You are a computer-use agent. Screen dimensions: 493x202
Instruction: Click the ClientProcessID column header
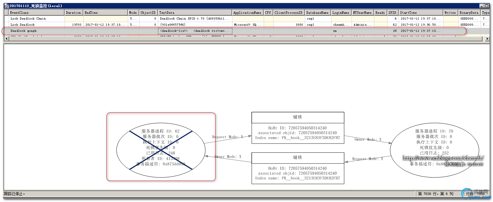click(289, 13)
